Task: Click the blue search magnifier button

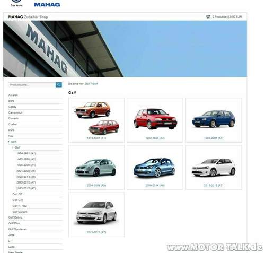Action: [x=59, y=85]
